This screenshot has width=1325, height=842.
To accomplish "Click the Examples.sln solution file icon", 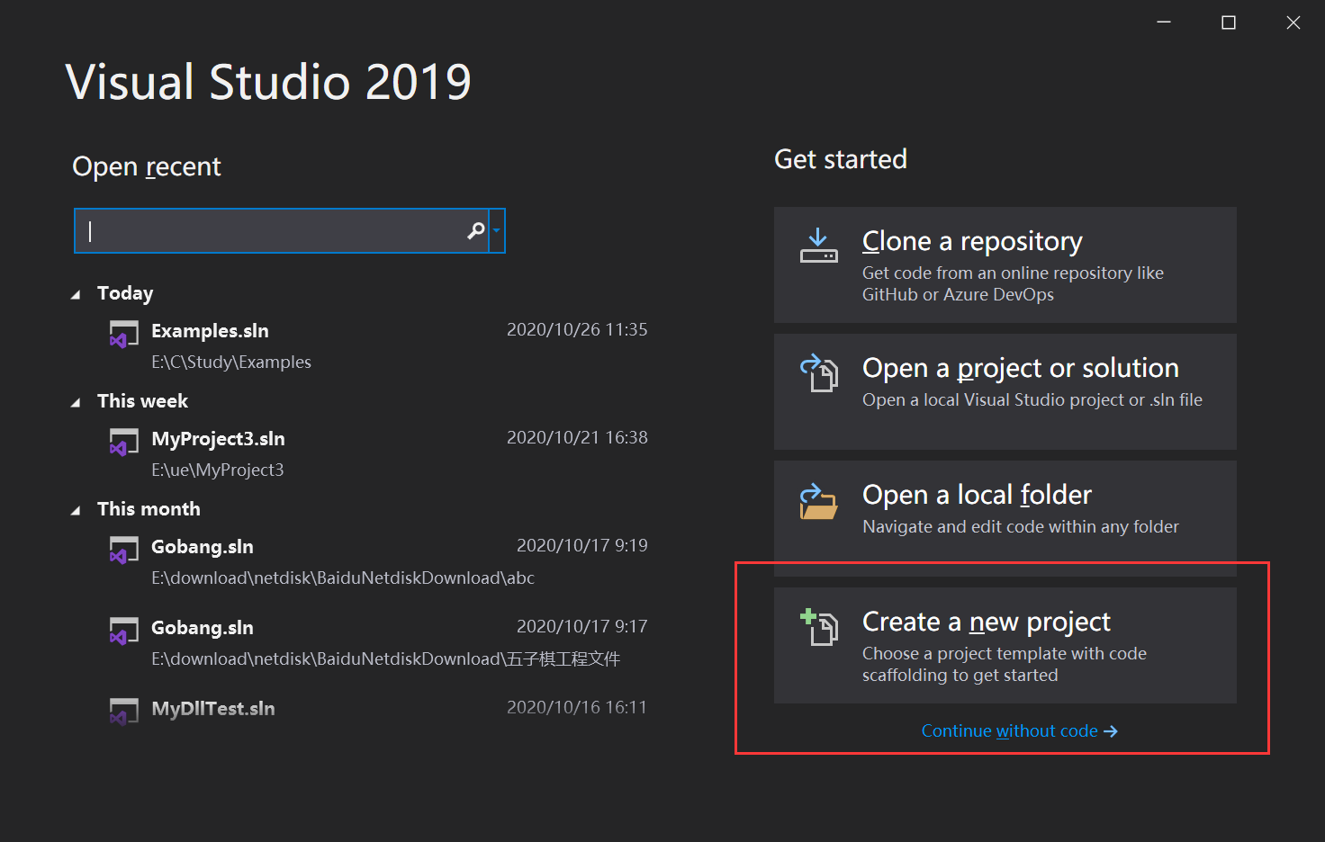I will pyautogui.click(x=124, y=334).
